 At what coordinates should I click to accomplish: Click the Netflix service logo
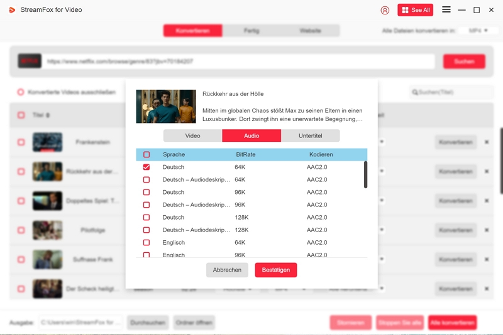(x=30, y=61)
